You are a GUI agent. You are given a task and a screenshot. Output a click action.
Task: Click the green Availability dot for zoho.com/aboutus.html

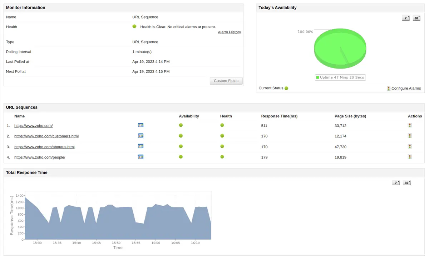tap(181, 146)
